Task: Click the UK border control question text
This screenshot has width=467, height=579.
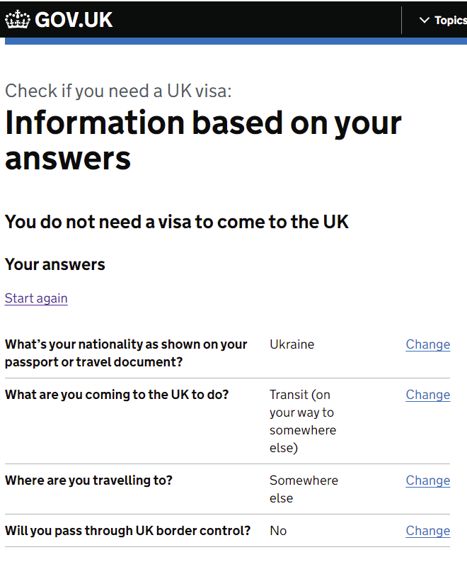Action: [x=127, y=531]
